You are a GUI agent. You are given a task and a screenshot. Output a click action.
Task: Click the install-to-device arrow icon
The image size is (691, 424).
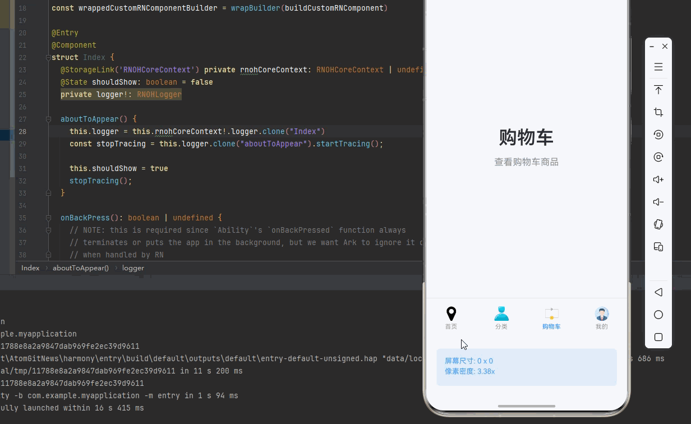click(658, 90)
